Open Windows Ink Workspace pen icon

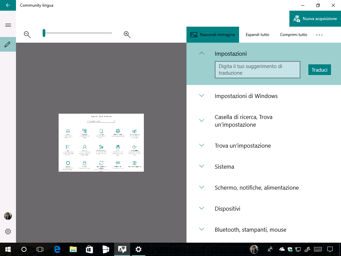307,249
